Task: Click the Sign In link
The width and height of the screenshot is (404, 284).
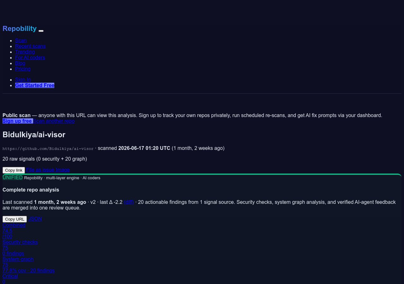Action: pos(23,80)
